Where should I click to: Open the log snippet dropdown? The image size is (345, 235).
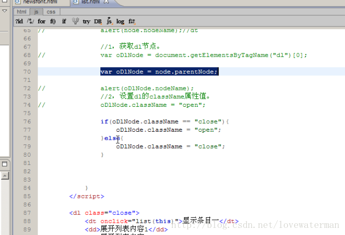tap(120, 21)
